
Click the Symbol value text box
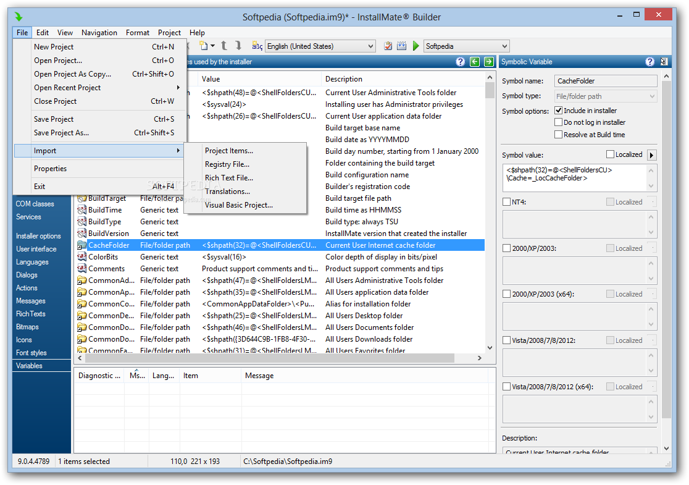click(x=579, y=178)
